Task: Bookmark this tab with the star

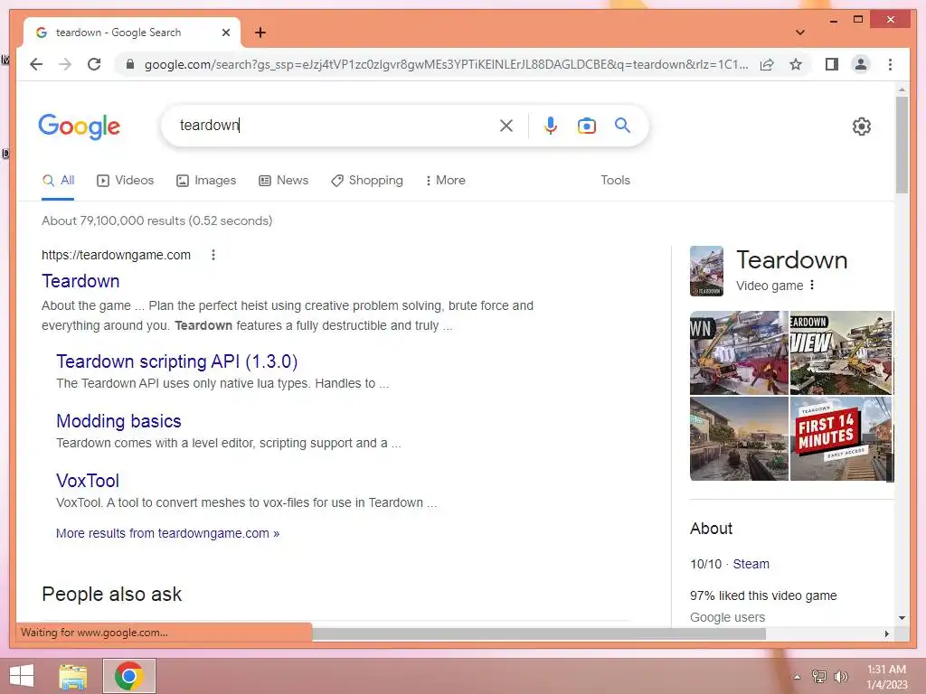Action: point(796,64)
